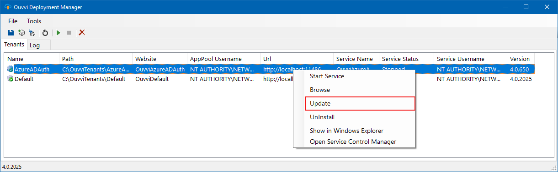This screenshot has height=172, width=558.
Task: Click the add new tenant box icon
Action: pos(21,33)
